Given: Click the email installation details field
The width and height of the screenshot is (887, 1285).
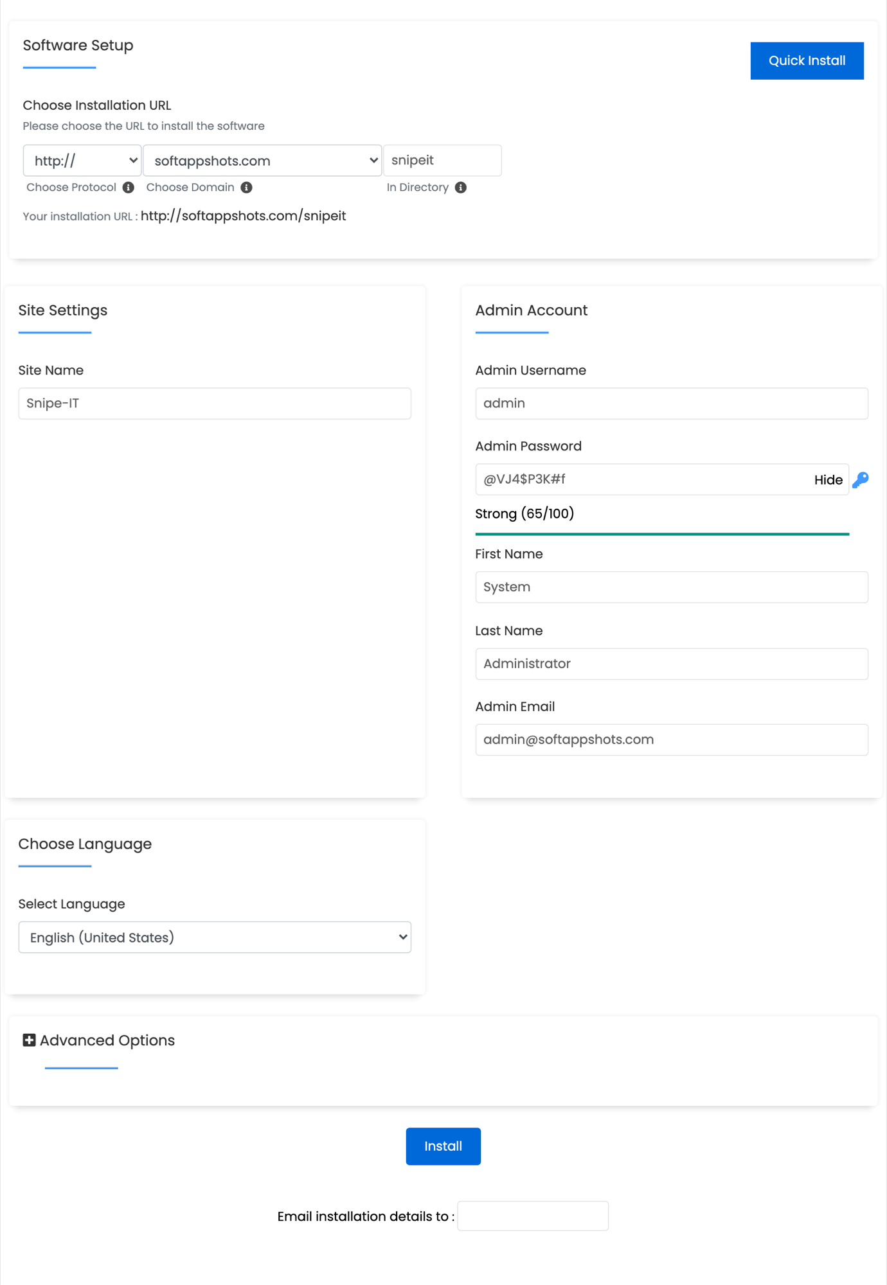Looking at the screenshot, I should click(x=532, y=1216).
